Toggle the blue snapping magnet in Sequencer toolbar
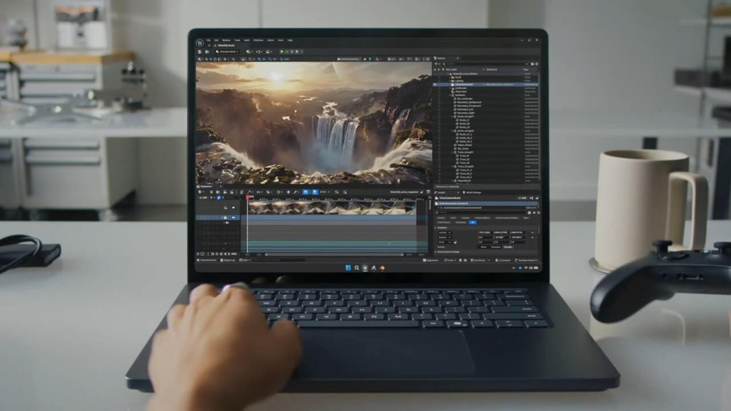Viewport: 731px width, 411px height. coord(306,192)
